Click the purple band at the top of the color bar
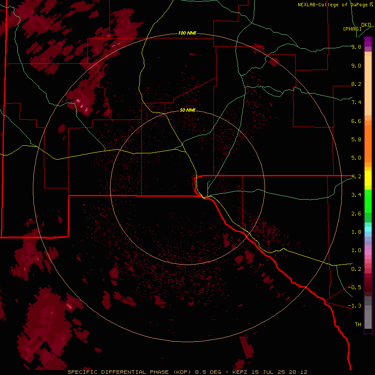Image resolution: width=375 pixels, height=375 pixels. point(368,42)
